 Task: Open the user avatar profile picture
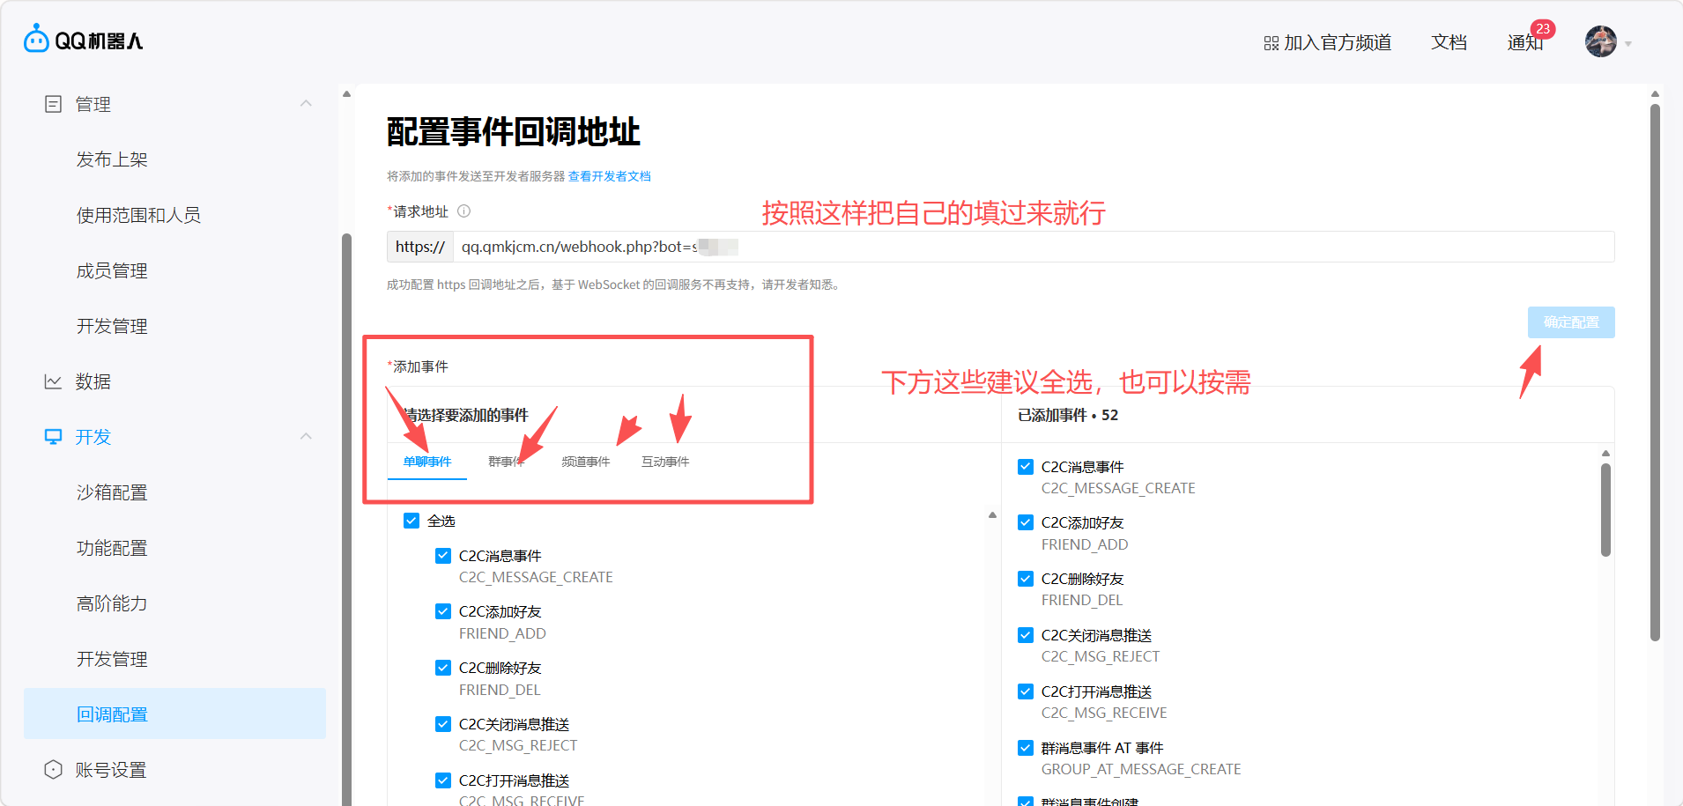click(1600, 41)
